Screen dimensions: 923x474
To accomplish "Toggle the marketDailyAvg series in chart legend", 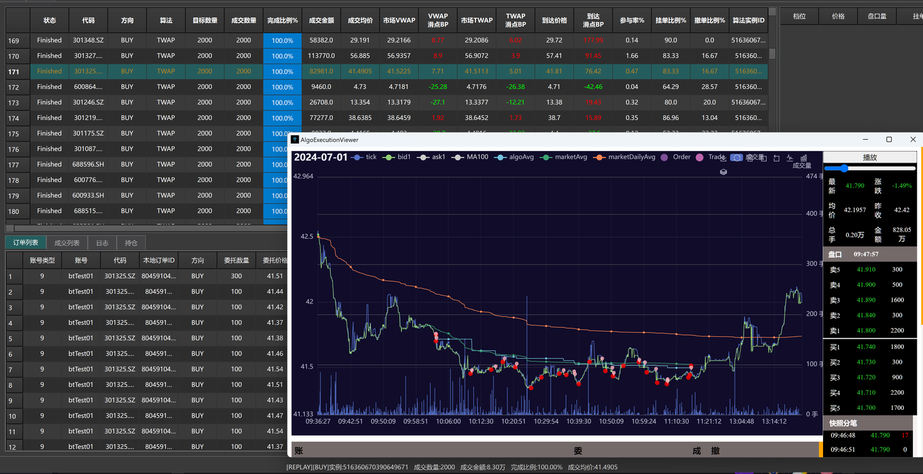I will [x=624, y=157].
